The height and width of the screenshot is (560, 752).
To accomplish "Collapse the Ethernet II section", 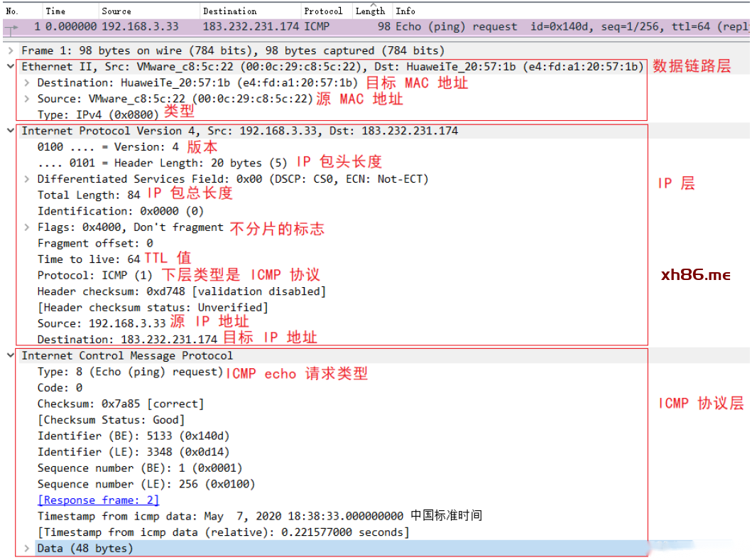I will click(10, 66).
